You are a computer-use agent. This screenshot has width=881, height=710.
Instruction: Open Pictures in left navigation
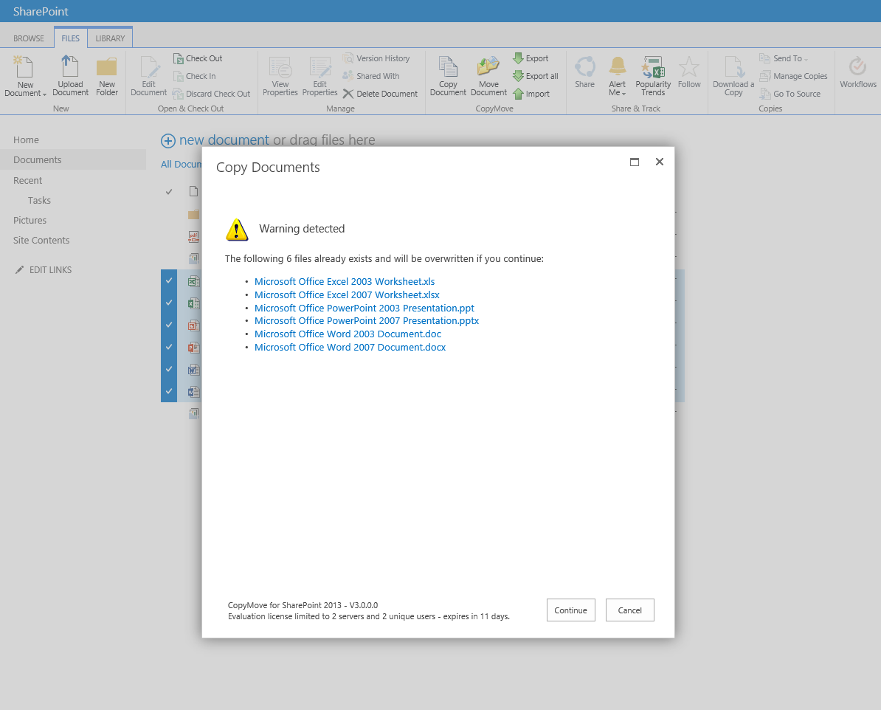click(30, 221)
